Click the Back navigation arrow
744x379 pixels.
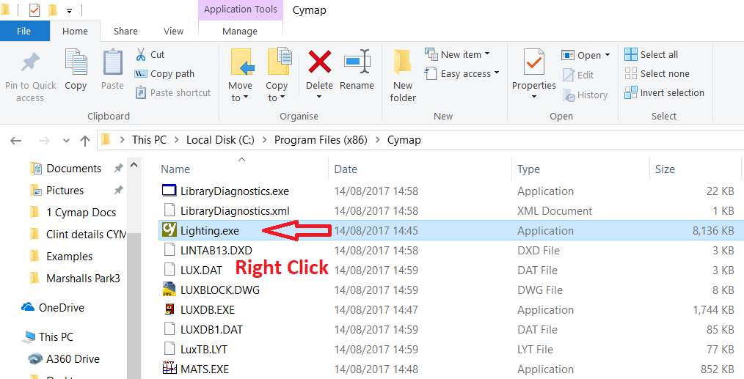coord(16,141)
